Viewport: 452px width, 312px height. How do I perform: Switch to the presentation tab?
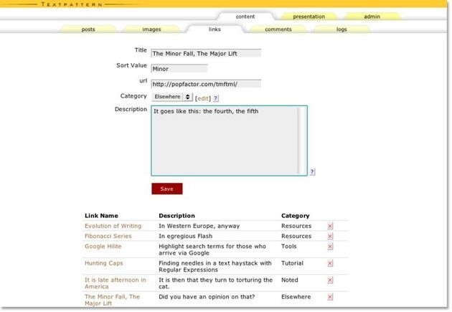pos(309,16)
